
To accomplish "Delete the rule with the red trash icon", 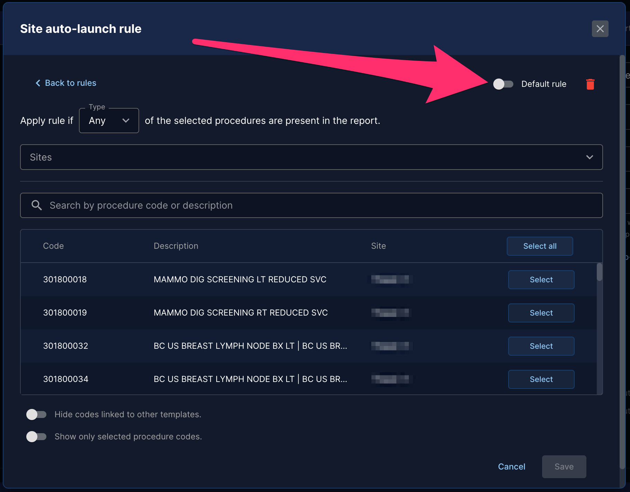I will (590, 84).
